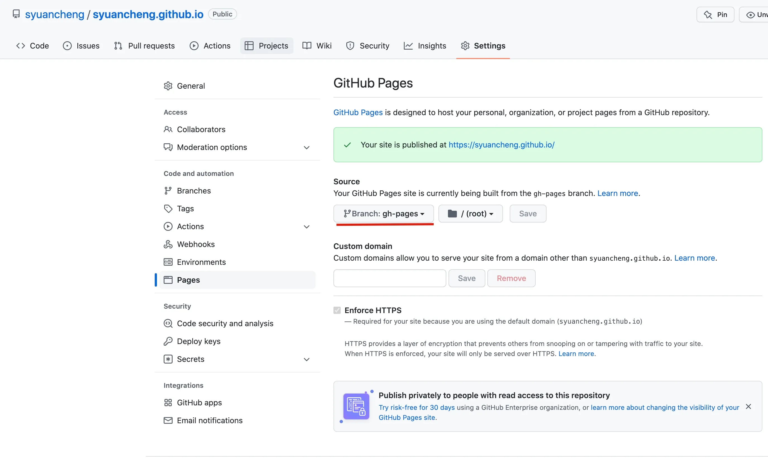Click Learn more in the Source section
768x460 pixels.
coord(617,193)
